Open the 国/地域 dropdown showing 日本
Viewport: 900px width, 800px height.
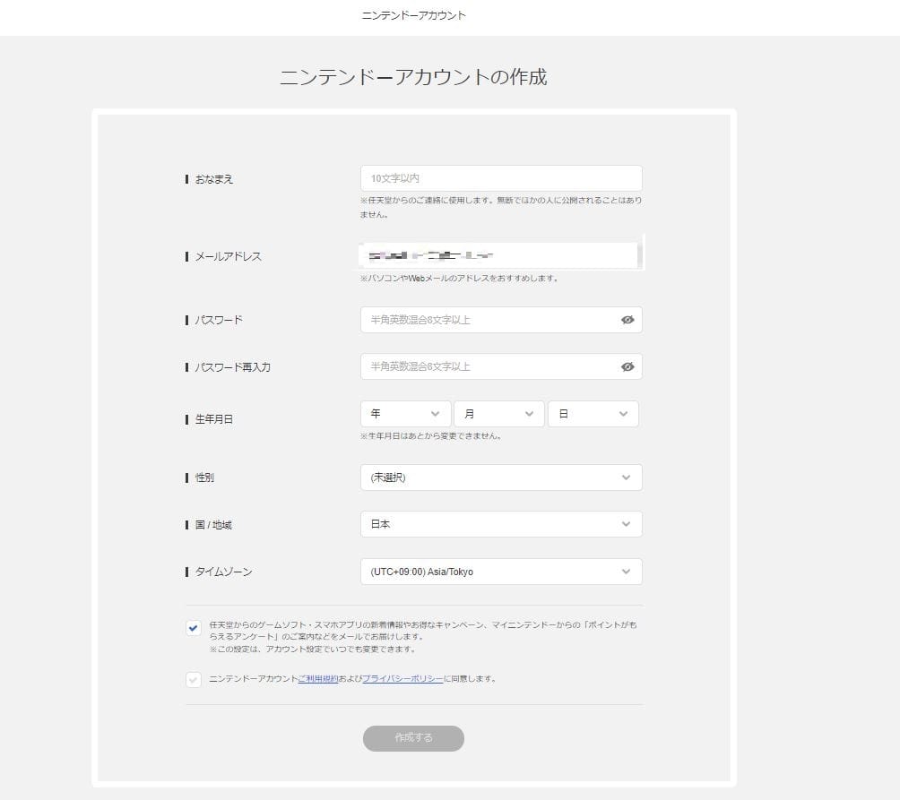[x=500, y=524]
